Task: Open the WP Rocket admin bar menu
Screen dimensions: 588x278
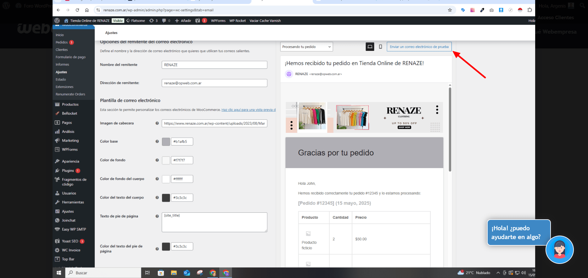Action: coord(238,21)
